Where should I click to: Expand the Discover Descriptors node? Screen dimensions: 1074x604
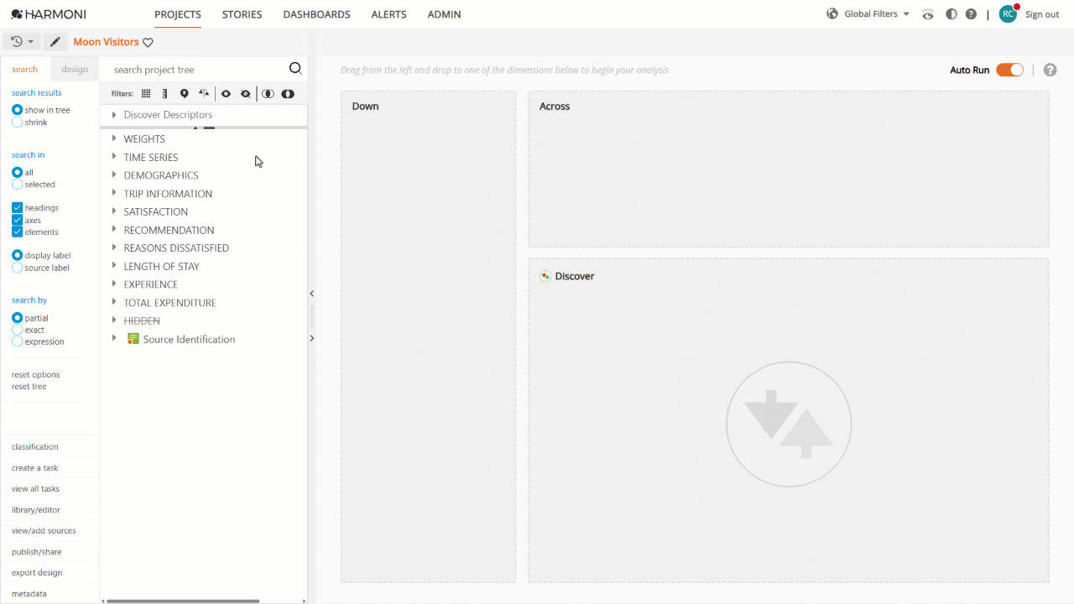pos(114,114)
